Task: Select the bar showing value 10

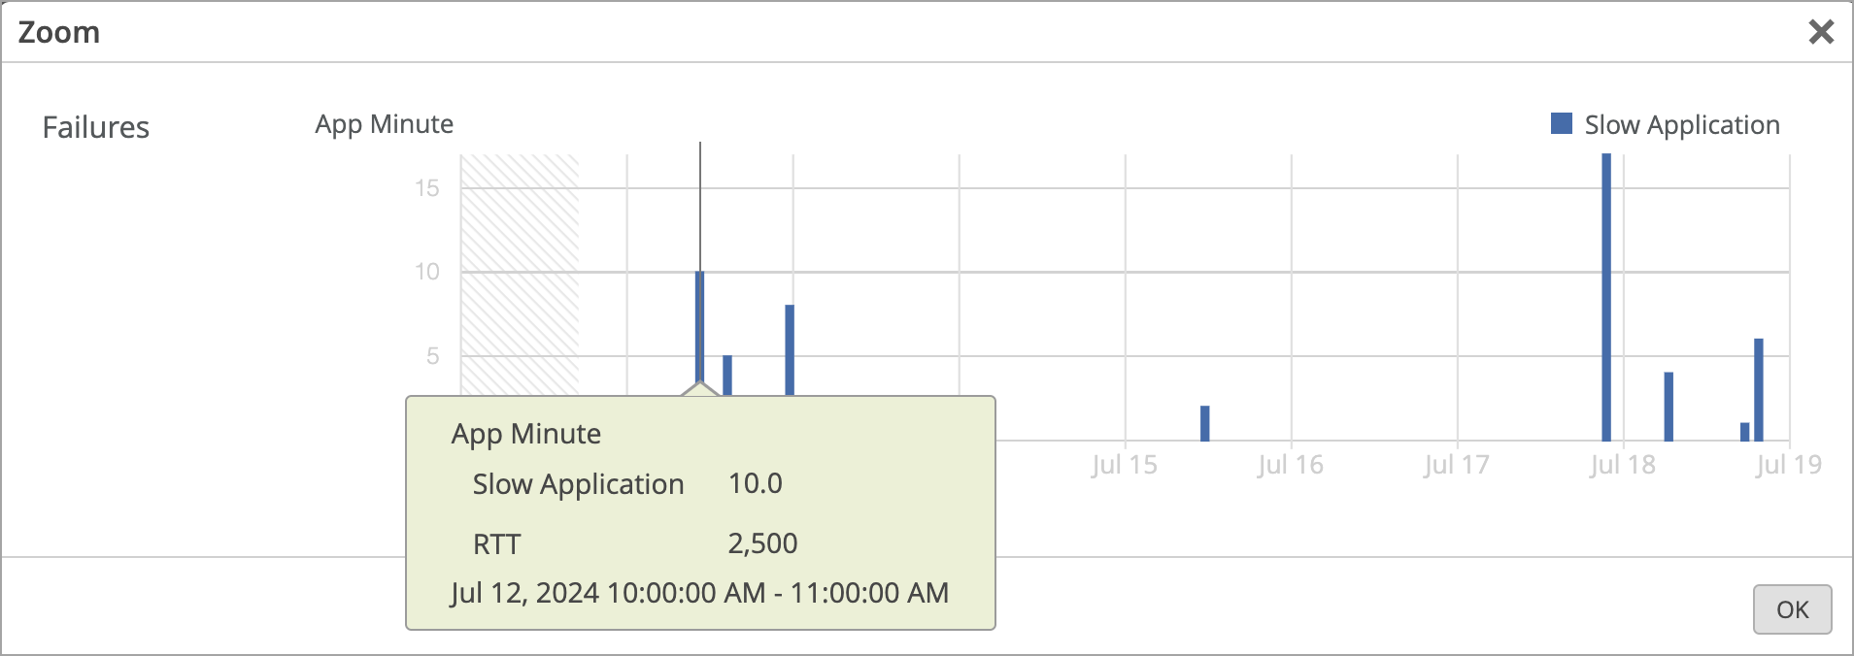Action: 699,330
